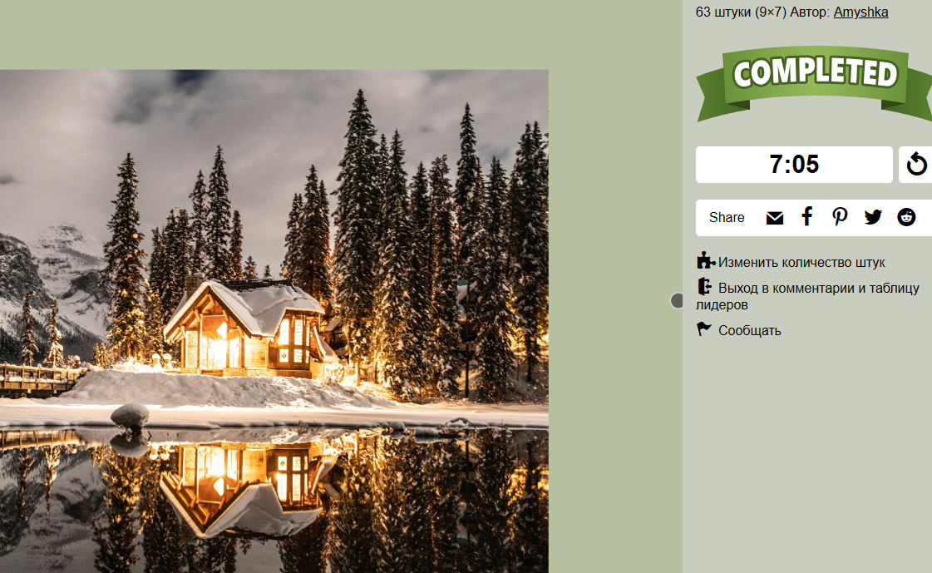Click the '63 штуки (9×7)' piece count text

[x=741, y=12]
